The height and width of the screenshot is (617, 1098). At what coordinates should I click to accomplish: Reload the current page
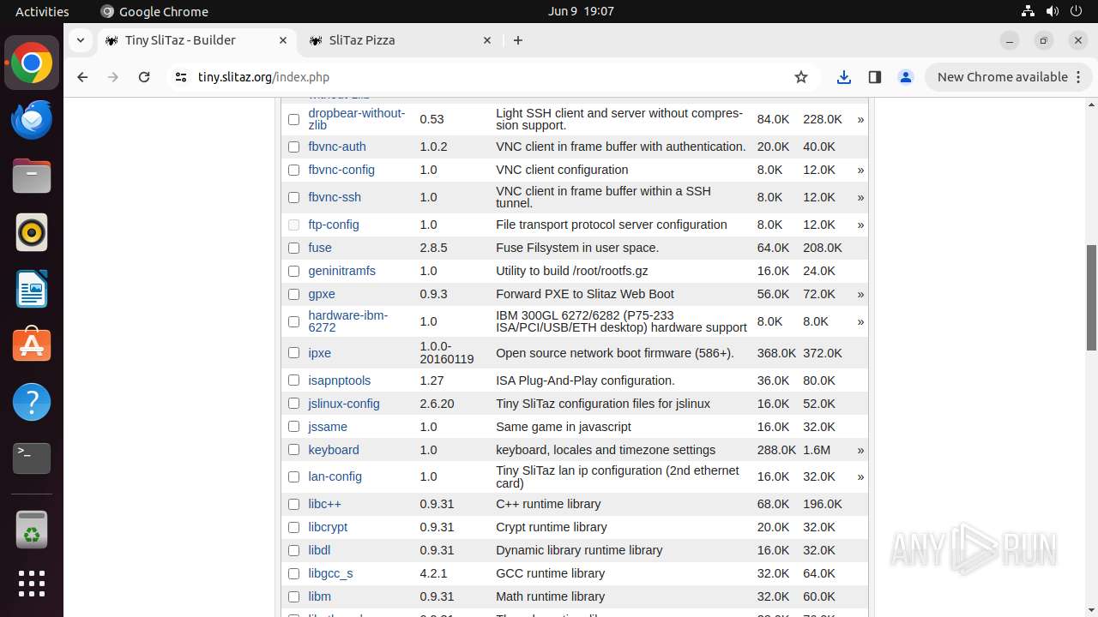coord(144,77)
